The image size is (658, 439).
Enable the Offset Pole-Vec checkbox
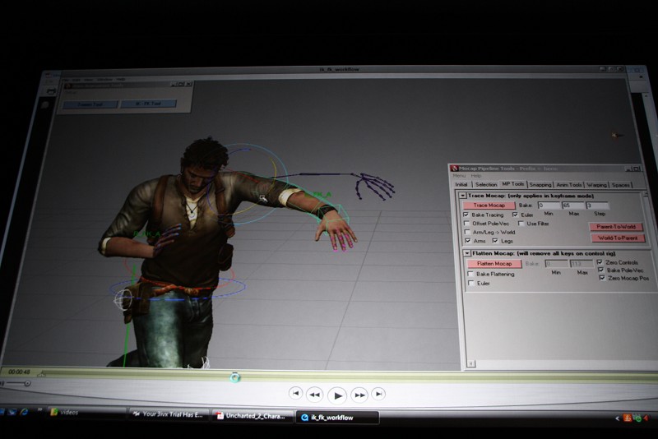[x=466, y=223]
